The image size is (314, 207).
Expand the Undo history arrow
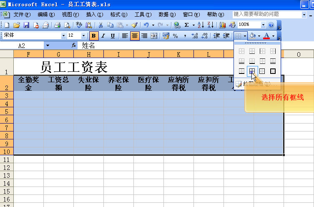[153, 25]
